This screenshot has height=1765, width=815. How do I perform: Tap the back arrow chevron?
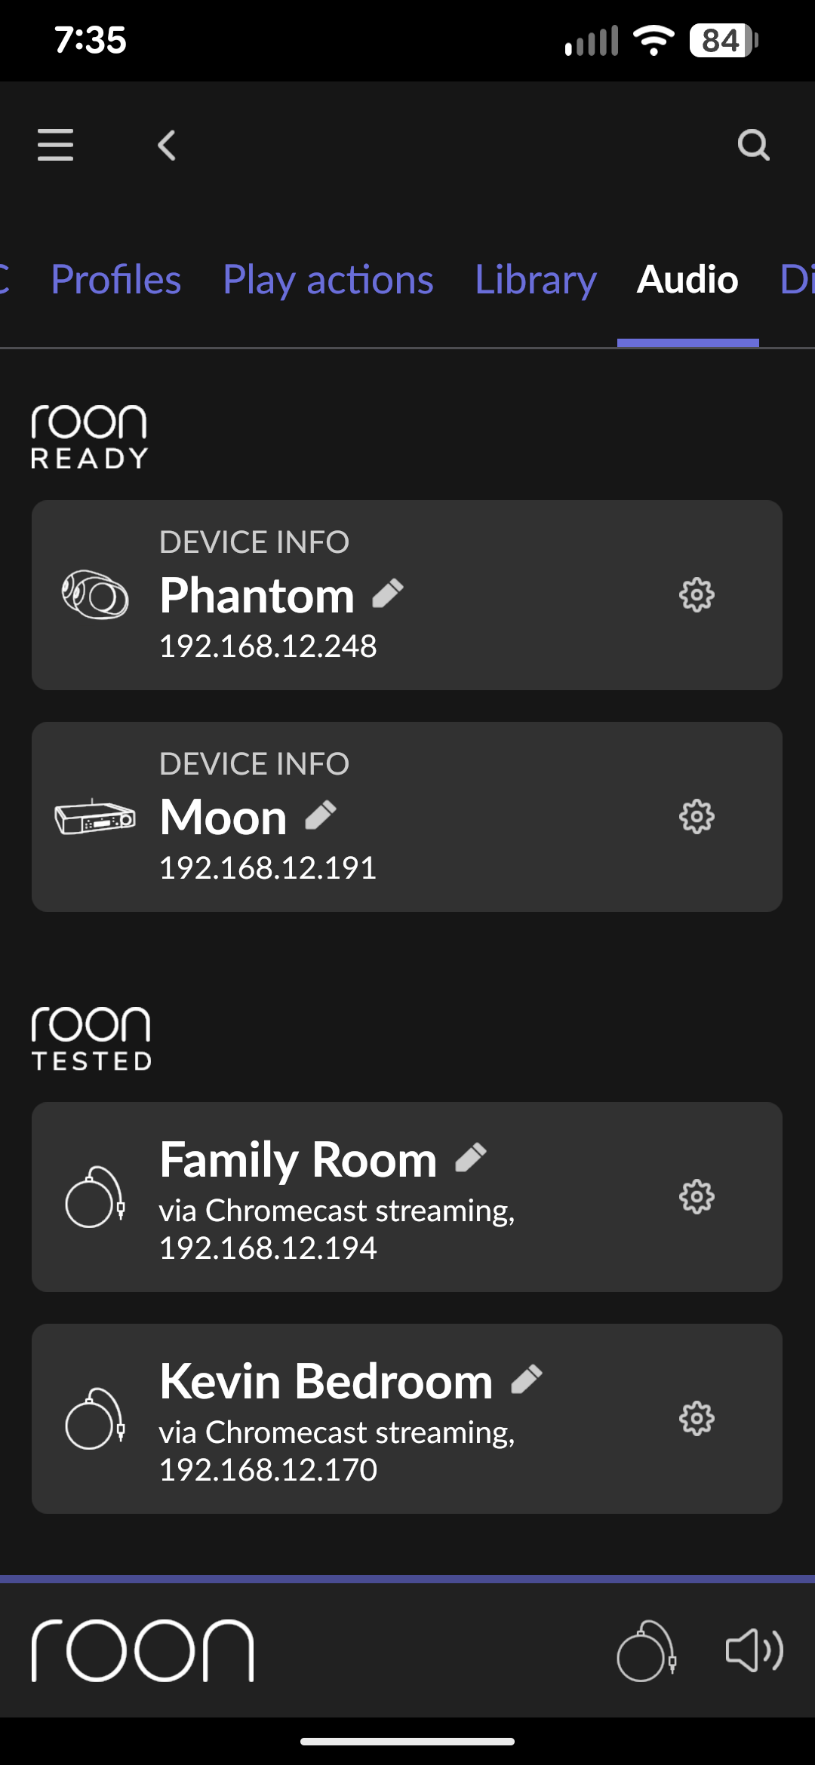click(167, 145)
